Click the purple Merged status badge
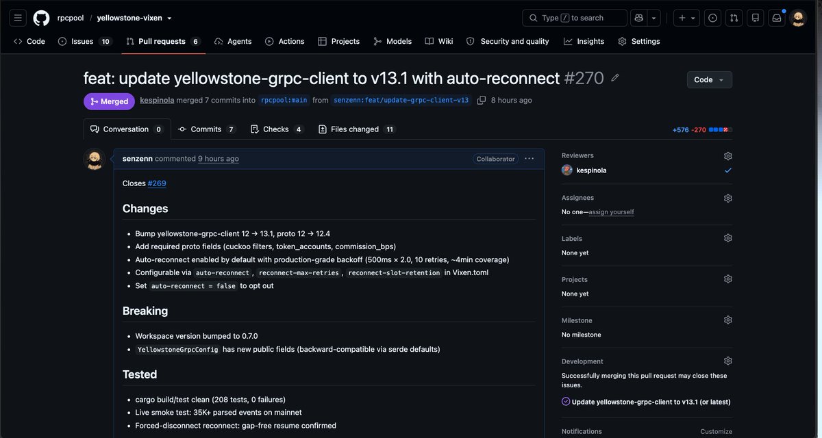 pos(109,101)
